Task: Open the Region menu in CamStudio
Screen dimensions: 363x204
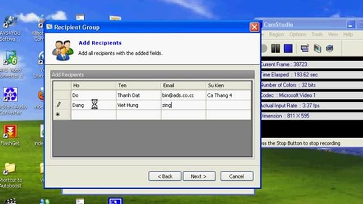Action: [x=276, y=35]
